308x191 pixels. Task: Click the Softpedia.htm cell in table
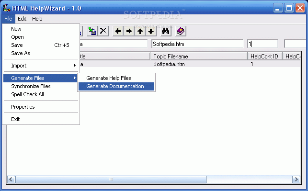(x=169, y=64)
